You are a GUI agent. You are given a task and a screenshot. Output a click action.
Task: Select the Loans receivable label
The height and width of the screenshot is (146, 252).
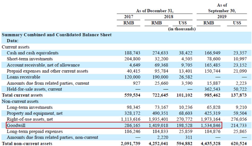click(x=23, y=77)
